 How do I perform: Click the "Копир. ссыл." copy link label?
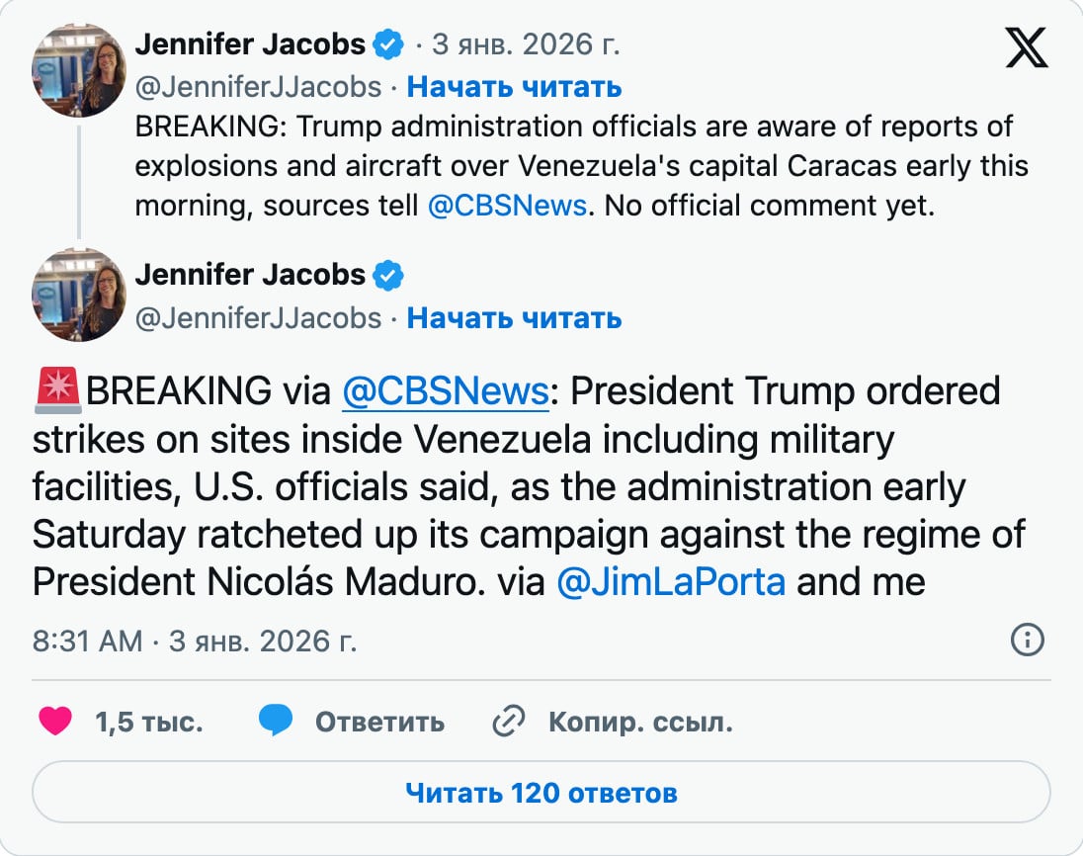pyautogui.click(x=640, y=723)
